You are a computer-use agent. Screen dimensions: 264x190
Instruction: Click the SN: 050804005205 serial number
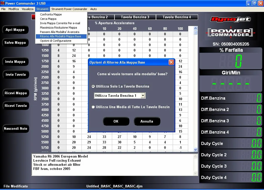click(231, 44)
